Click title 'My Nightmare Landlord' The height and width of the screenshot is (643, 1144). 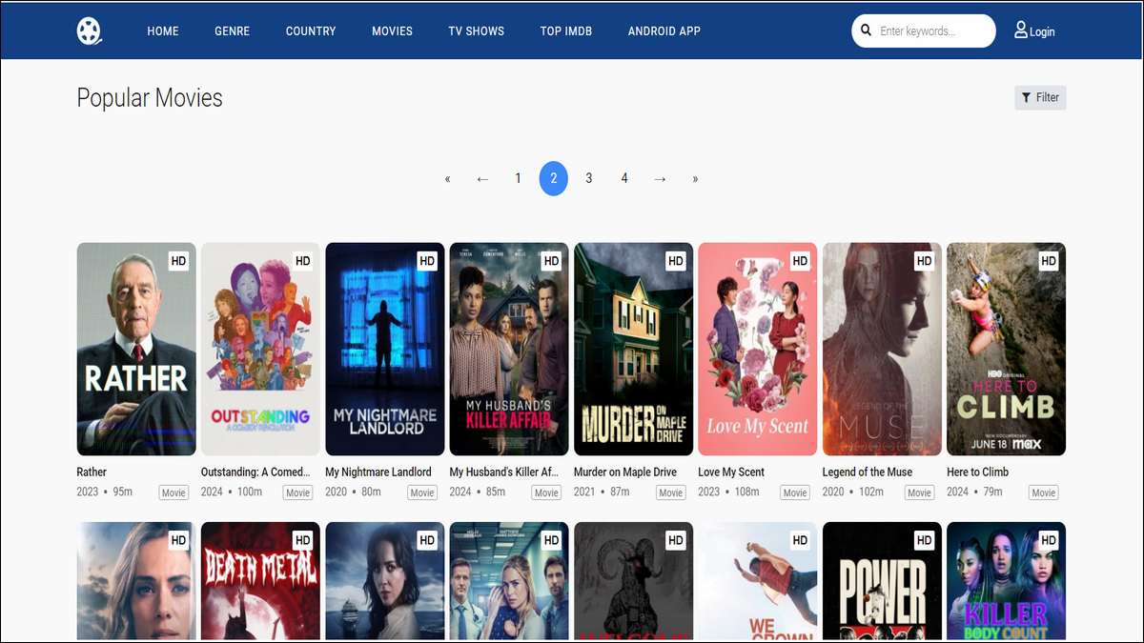pyautogui.click(x=378, y=472)
